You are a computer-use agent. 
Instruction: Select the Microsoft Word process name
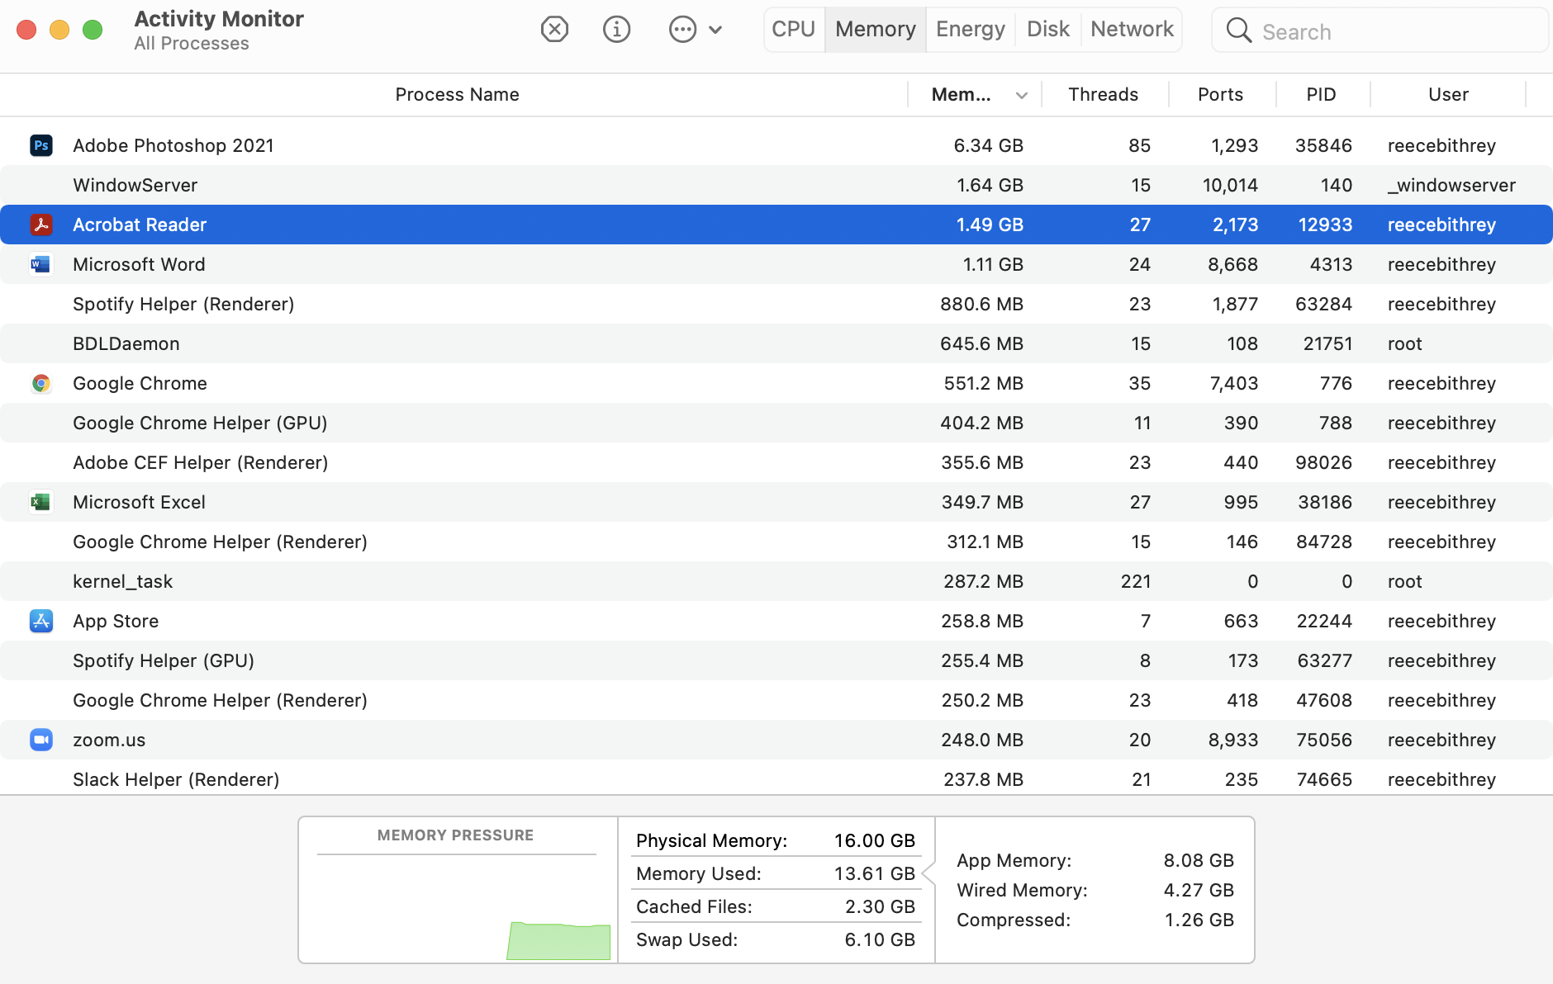139,264
